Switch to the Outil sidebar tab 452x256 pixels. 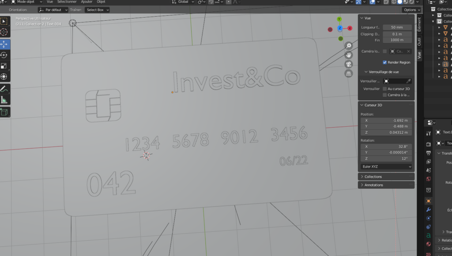click(x=419, y=42)
